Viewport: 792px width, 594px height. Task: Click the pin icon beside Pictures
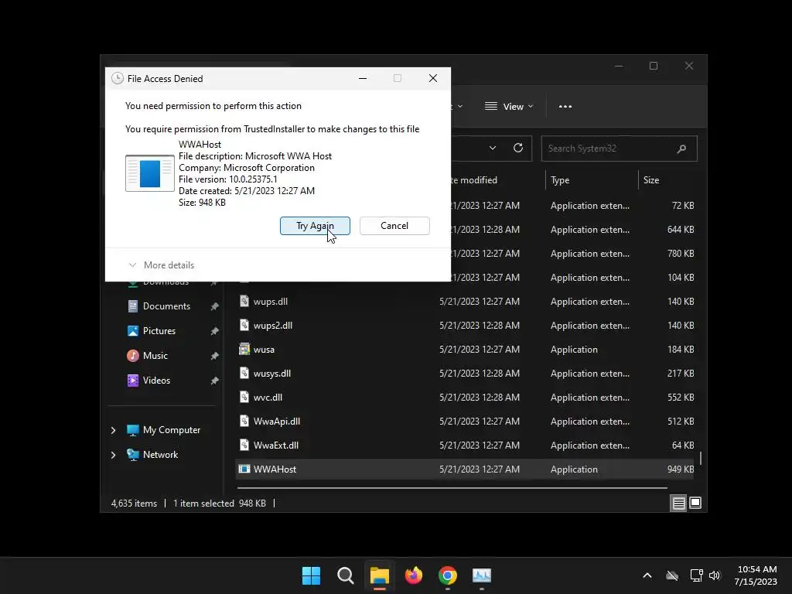click(x=214, y=331)
